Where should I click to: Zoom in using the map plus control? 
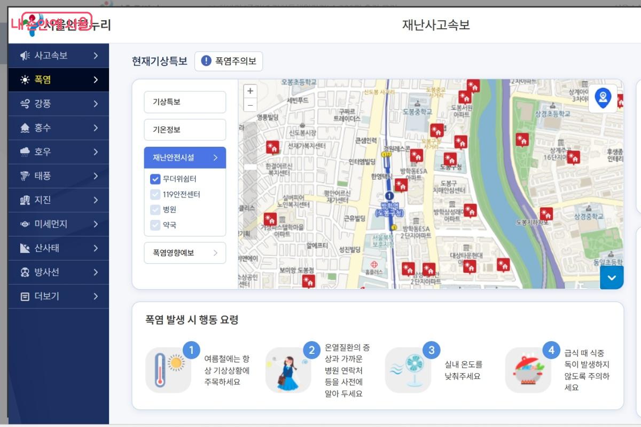(x=250, y=90)
